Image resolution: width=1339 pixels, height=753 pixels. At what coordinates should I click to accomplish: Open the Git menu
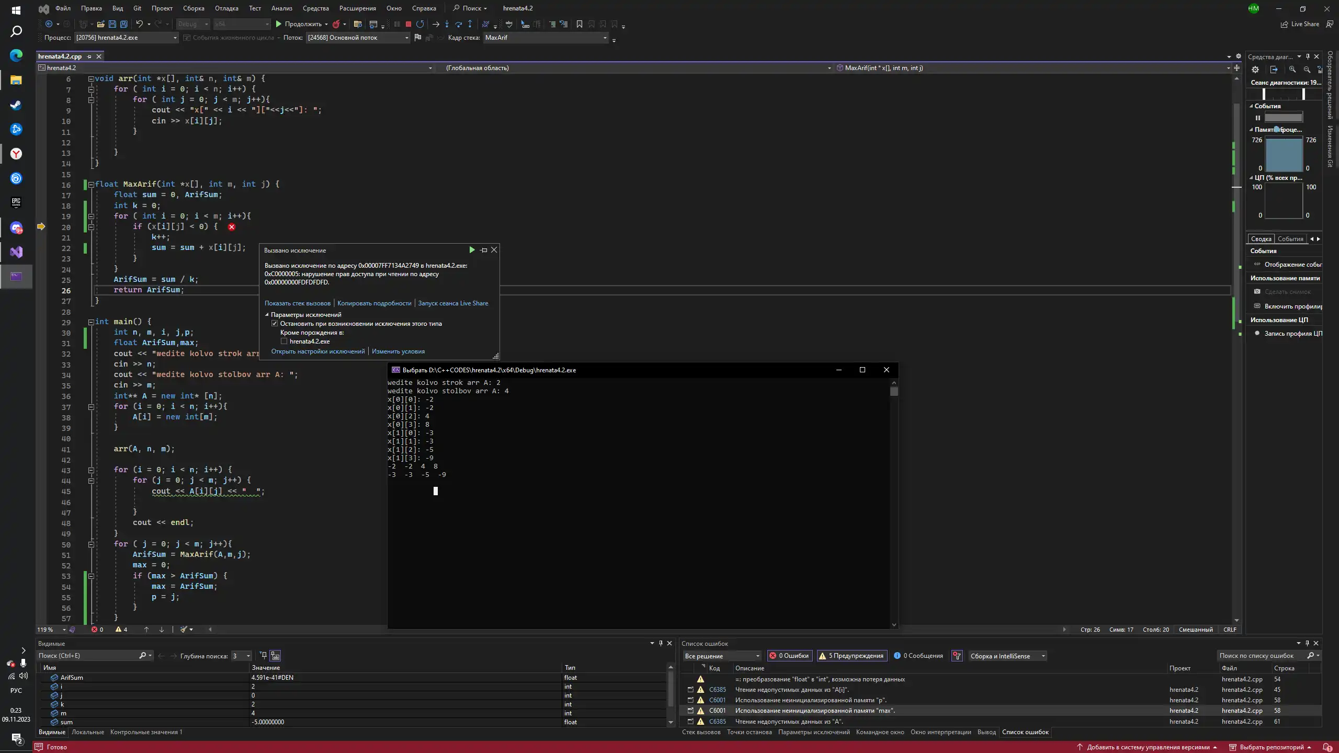(x=137, y=8)
